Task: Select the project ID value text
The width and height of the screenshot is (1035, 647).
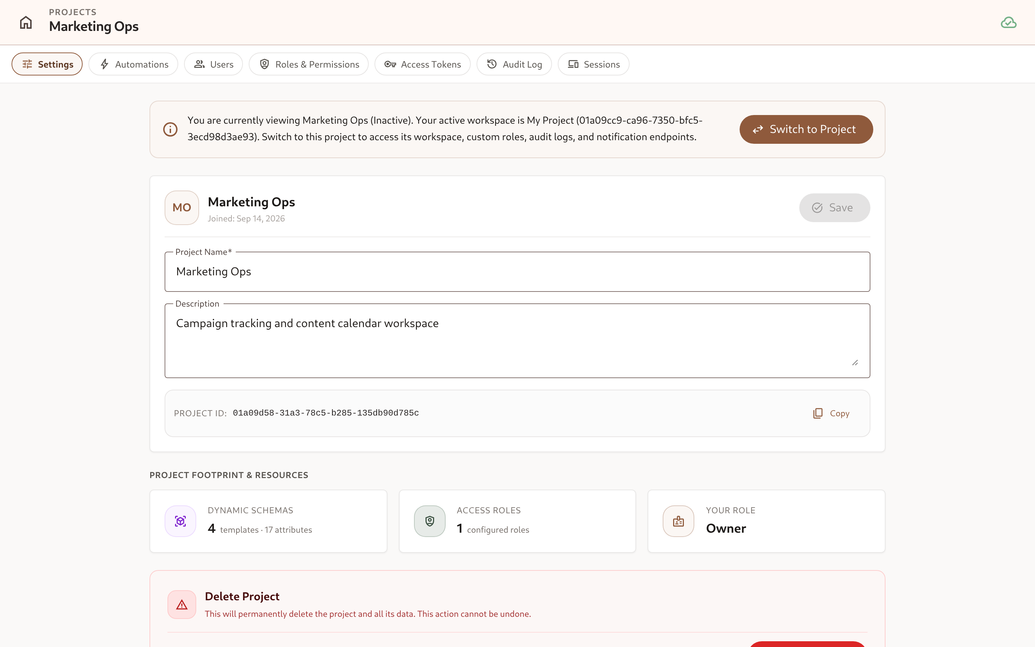Action: (x=326, y=413)
